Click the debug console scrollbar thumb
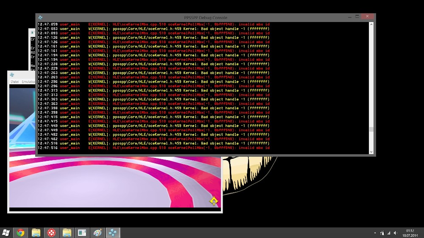The width and height of the screenshot is (424, 238). (x=371, y=130)
